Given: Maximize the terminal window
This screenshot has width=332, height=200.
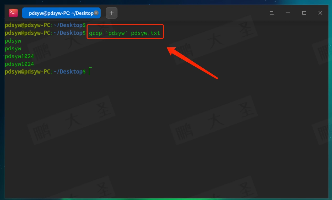Looking at the screenshot, I should point(304,13).
